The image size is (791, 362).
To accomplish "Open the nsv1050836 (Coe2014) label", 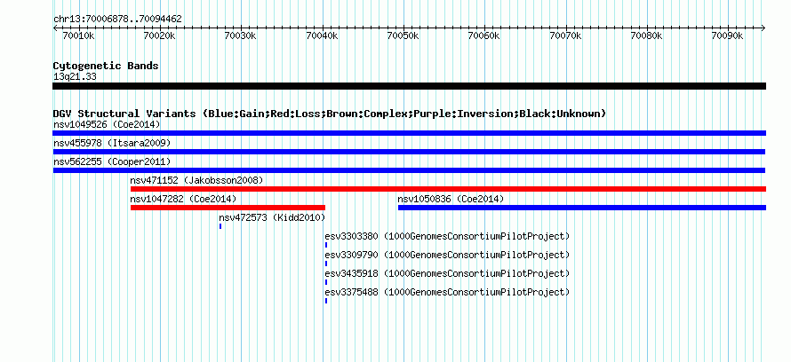I will point(451,199).
